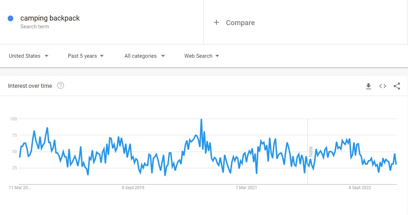This screenshot has width=408, height=215.
Task: Click the blue dot beside camping backpack
Action: tap(11, 18)
